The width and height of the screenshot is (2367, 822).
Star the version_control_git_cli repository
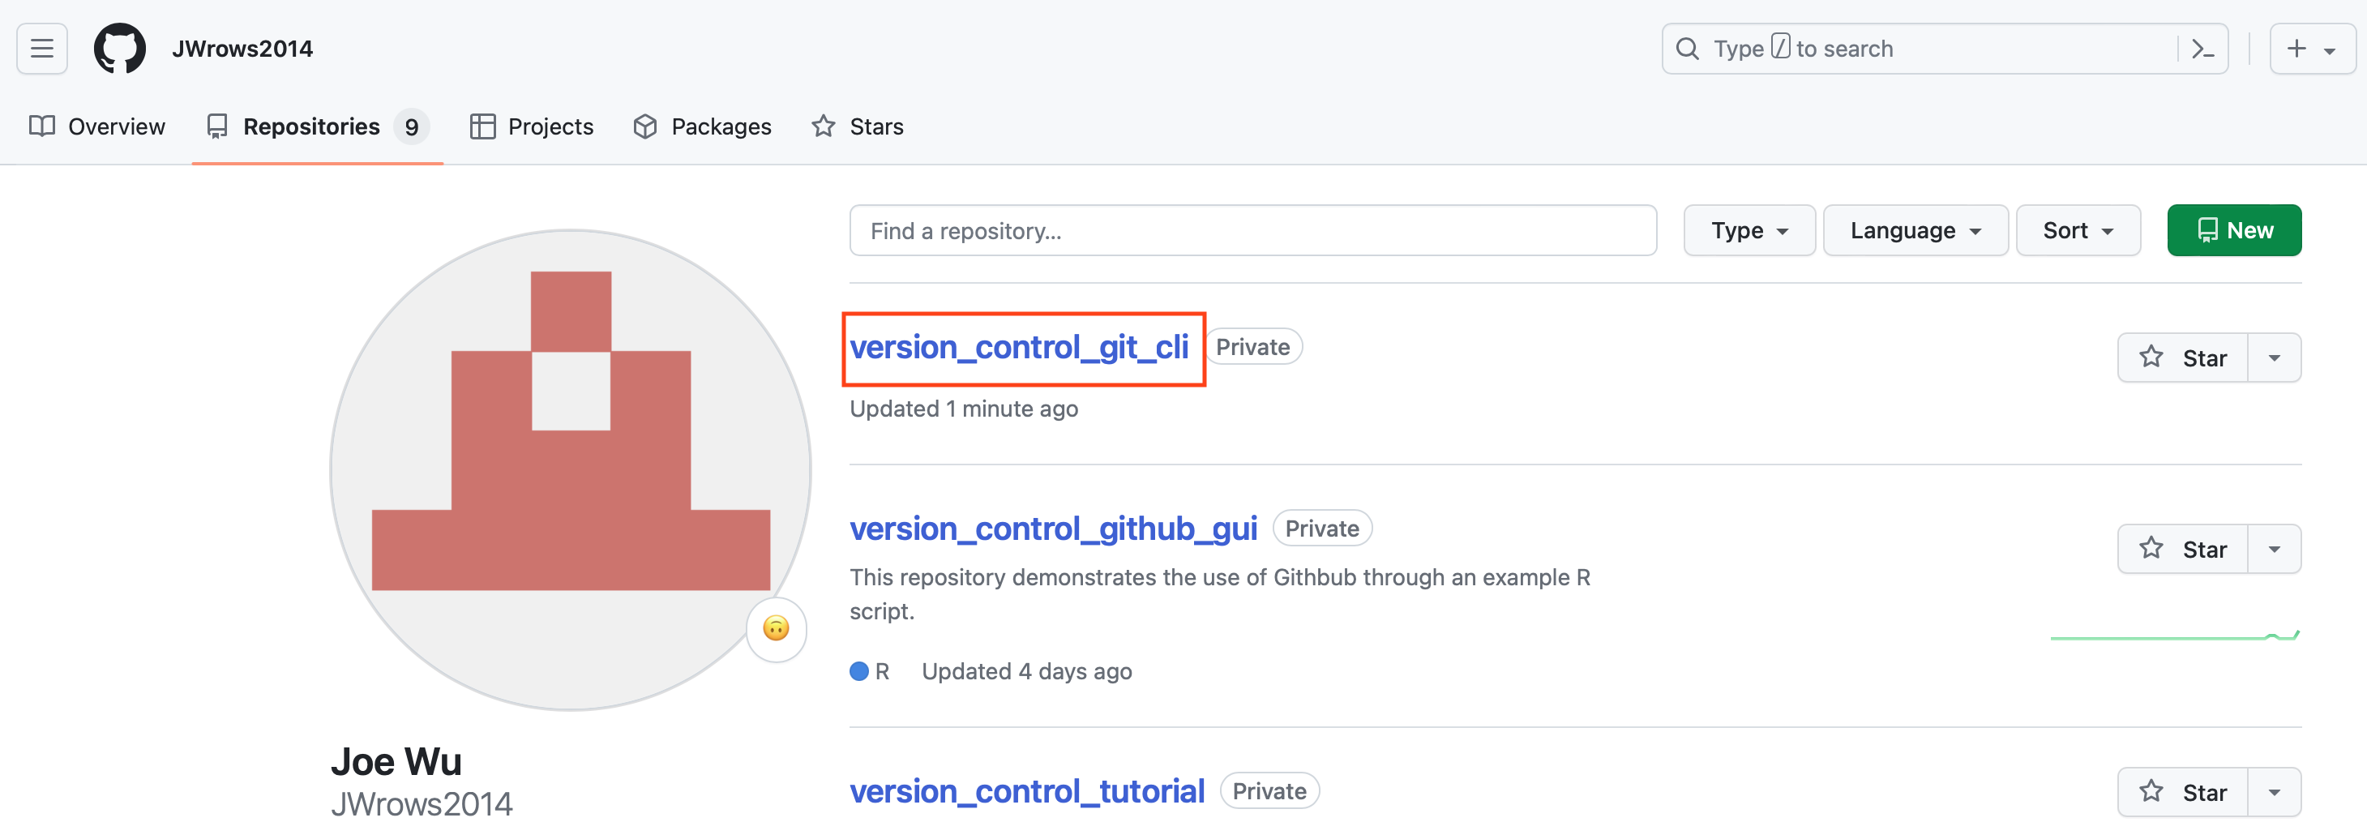click(x=2182, y=358)
